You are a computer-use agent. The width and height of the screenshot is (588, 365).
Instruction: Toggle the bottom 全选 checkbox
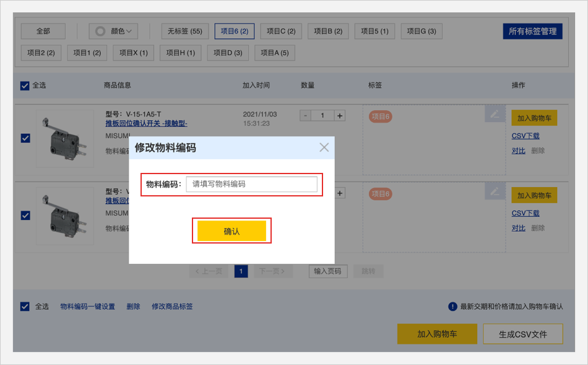click(x=25, y=306)
